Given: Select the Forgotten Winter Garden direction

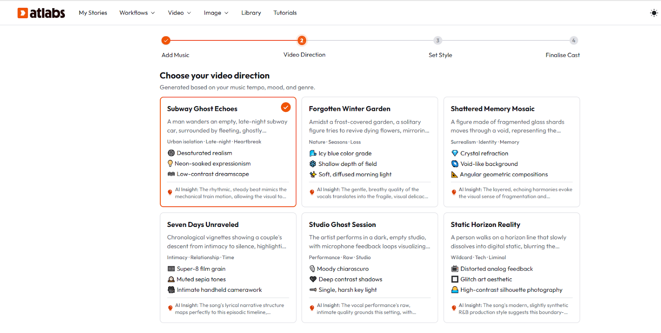Looking at the screenshot, I should (370, 151).
